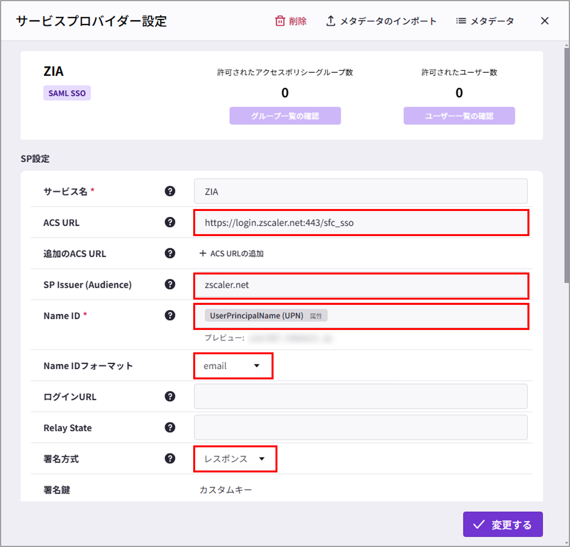This screenshot has width=570, height=547.
Task: Click the SP Issuer field with zscaler.net
Action: [361, 286]
